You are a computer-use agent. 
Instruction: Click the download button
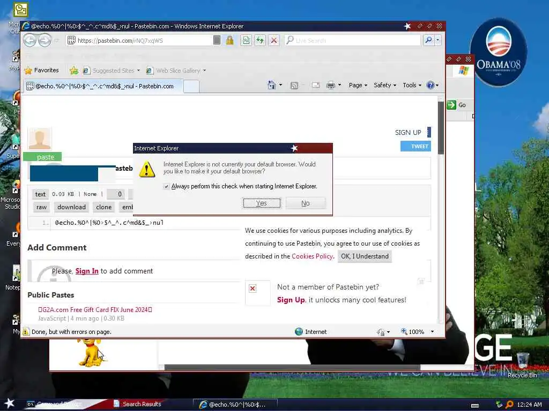pos(71,207)
